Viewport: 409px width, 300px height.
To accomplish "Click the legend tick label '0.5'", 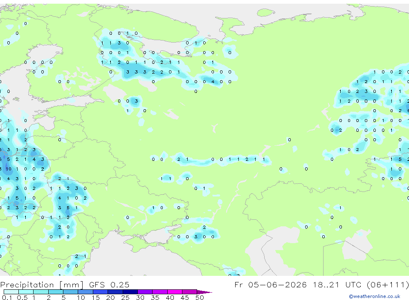I will (x=22, y=298).
